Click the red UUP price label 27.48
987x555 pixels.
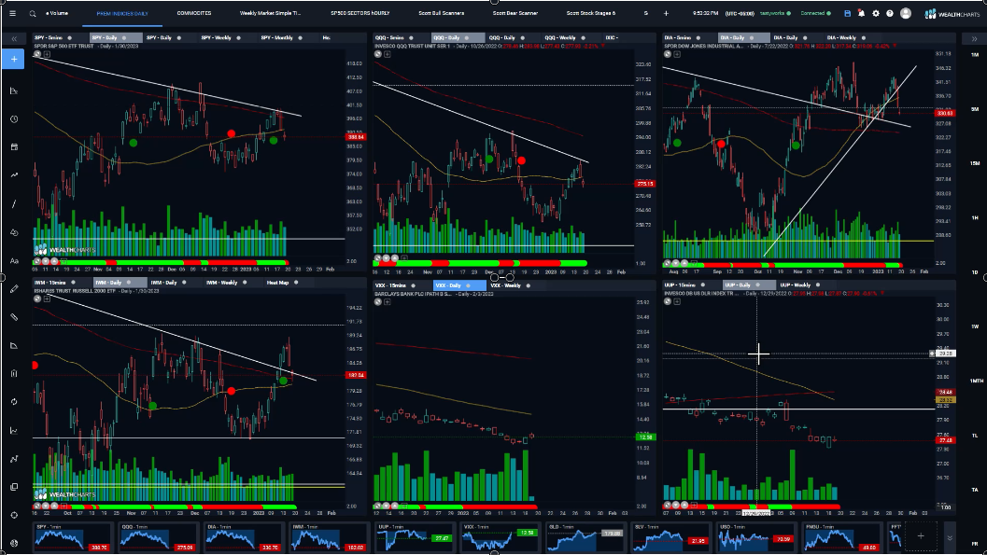pos(946,440)
